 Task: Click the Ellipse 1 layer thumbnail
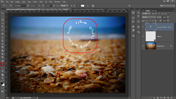pos(151,36)
